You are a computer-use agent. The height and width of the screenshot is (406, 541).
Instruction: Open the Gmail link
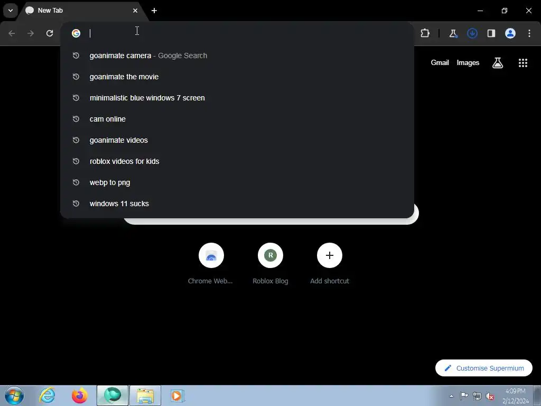[x=440, y=62]
